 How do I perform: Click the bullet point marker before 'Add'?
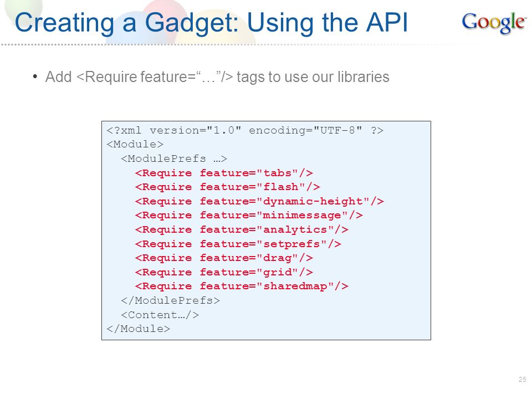pyautogui.click(x=35, y=76)
